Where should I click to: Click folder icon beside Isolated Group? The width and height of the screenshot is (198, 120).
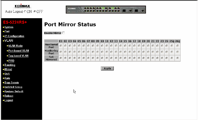[x=3, y=87]
